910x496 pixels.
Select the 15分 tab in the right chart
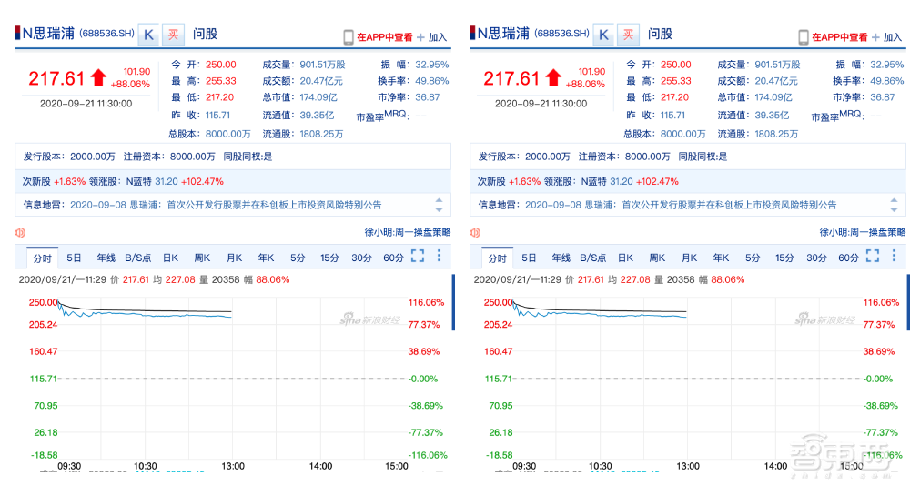tap(784, 258)
